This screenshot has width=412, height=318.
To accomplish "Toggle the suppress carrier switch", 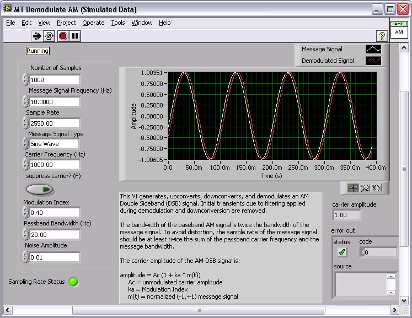I will (x=40, y=190).
